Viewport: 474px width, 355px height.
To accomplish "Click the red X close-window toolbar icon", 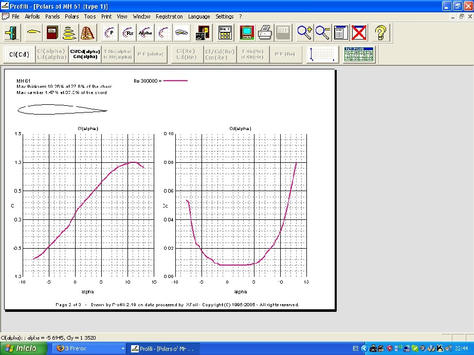I will pyautogui.click(x=359, y=33).
